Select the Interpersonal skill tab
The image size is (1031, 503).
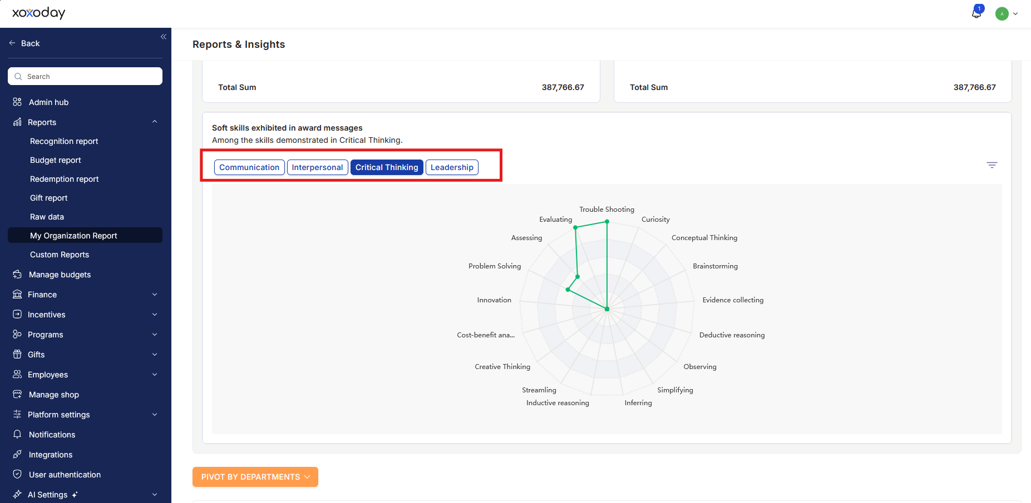click(x=318, y=167)
